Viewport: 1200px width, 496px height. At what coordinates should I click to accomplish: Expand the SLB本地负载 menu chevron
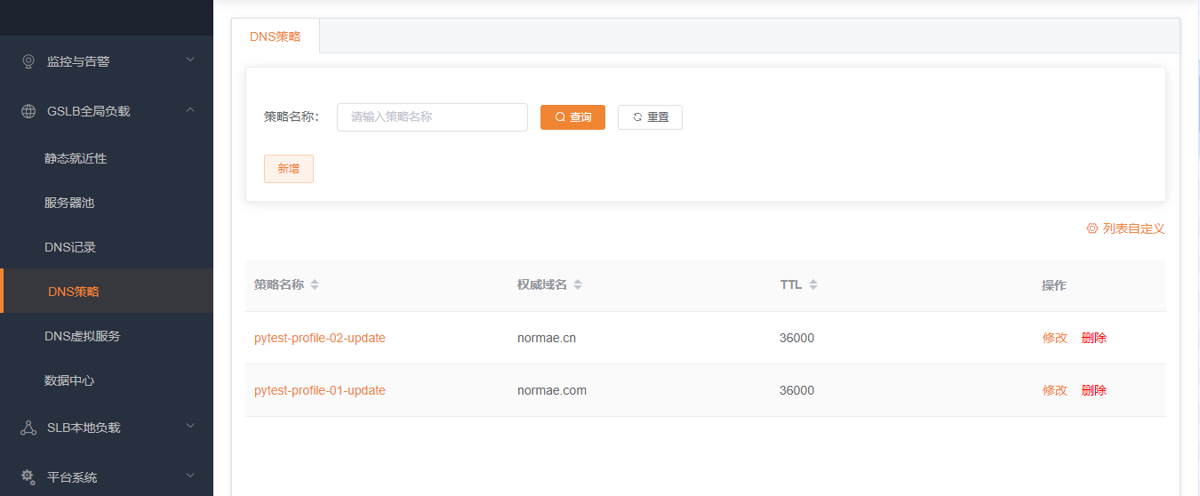pos(189,427)
